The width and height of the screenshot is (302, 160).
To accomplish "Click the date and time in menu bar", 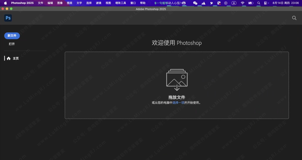I will pyautogui.click(x=286, y=3).
